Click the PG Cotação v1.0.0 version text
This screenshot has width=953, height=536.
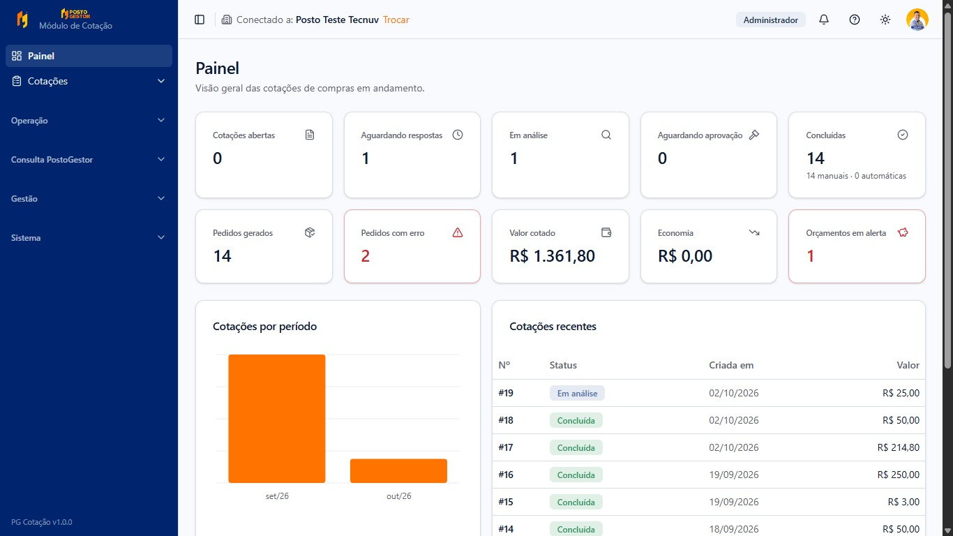pyautogui.click(x=42, y=522)
